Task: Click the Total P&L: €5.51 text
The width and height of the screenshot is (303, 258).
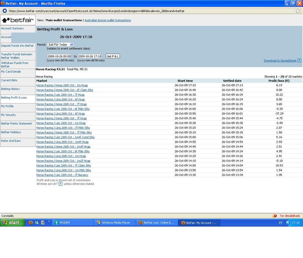Action: 77,69
